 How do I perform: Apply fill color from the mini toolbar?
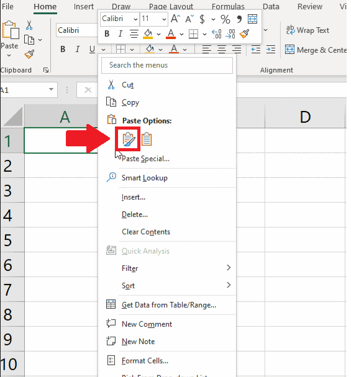(x=148, y=34)
